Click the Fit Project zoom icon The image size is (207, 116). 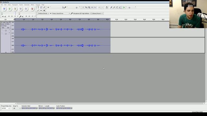(x=120, y=7)
